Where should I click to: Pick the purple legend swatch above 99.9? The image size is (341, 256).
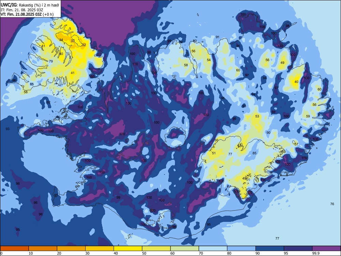[326, 248]
